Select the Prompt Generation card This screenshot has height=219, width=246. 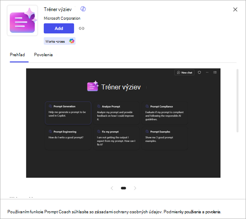pyautogui.click(x=68, y=113)
